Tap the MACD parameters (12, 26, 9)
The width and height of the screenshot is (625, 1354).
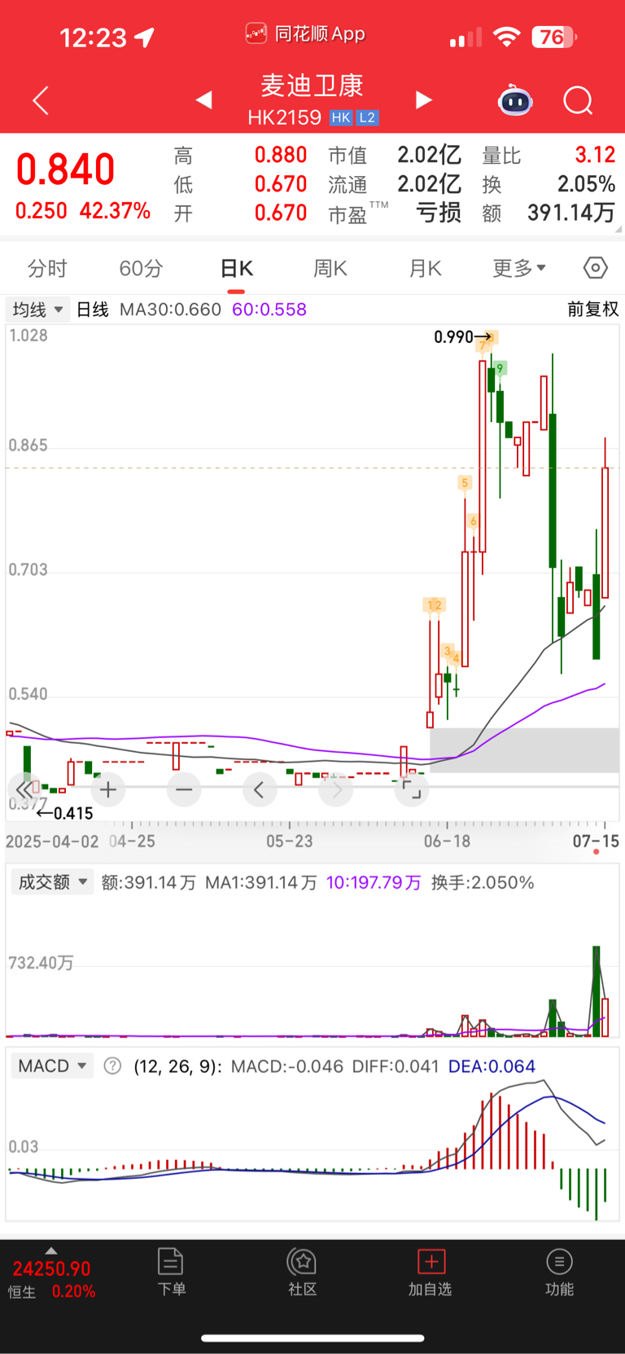click(x=177, y=1066)
